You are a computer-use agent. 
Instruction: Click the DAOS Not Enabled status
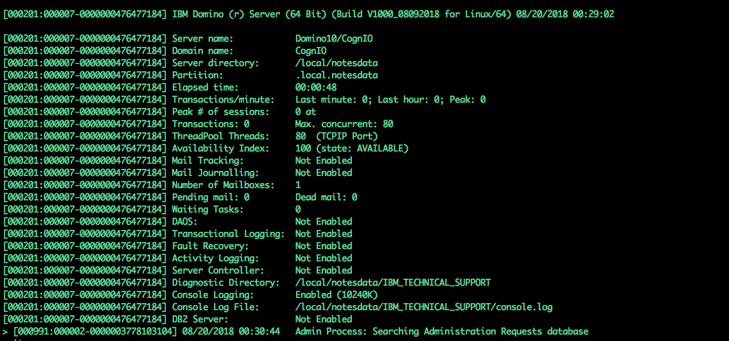[324, 222]
